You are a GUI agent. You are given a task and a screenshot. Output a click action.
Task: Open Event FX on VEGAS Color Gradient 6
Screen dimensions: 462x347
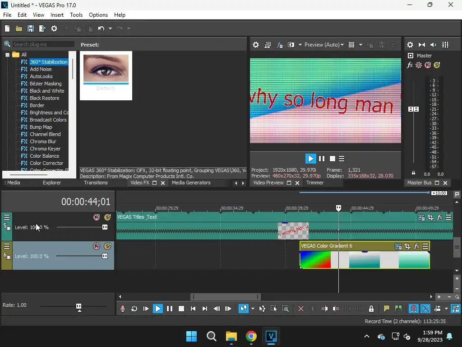416,246
